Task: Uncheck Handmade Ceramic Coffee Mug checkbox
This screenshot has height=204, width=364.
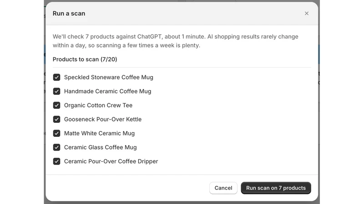Action: [x=56, y=91]
